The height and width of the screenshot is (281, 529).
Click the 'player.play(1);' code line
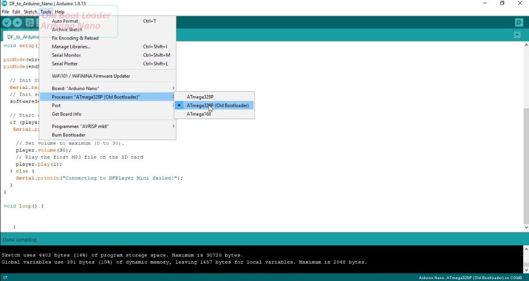pyautogui.click(x=39, y=164)
